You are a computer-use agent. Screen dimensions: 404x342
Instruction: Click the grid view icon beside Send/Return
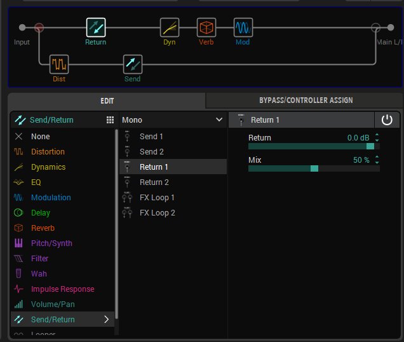(110, 120)
